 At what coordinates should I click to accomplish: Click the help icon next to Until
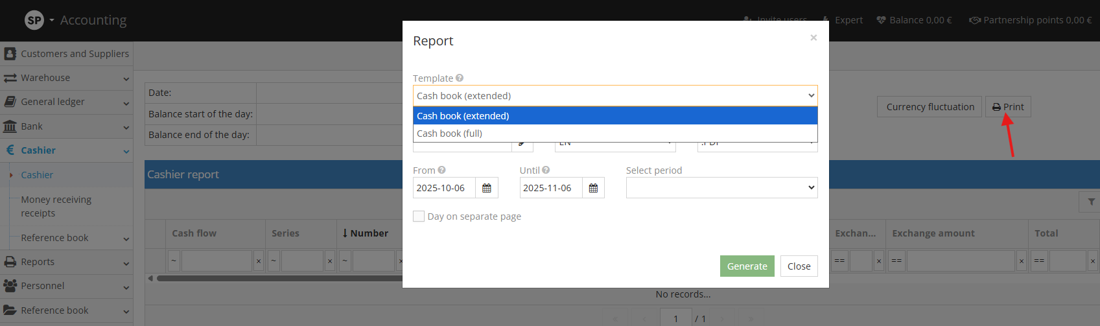(x=546, y=170)
